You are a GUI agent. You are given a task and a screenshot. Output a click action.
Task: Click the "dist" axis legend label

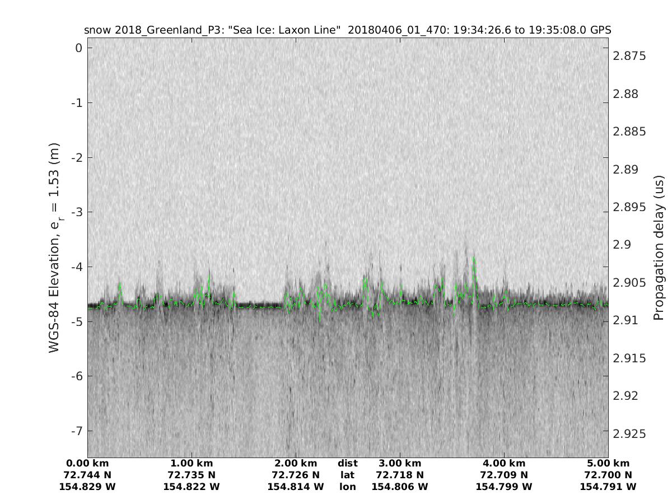347,464
